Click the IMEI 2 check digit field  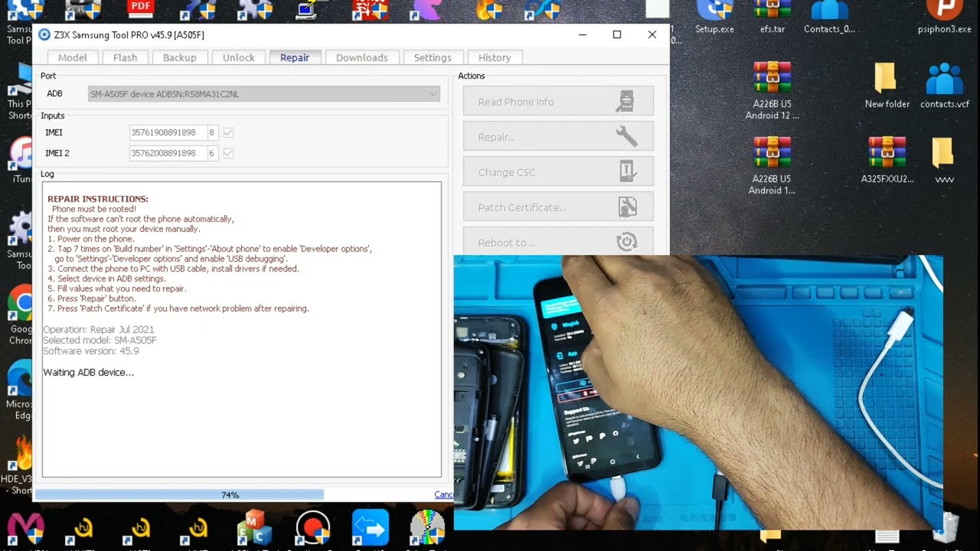pyautogui.click(x=212, y=153)
